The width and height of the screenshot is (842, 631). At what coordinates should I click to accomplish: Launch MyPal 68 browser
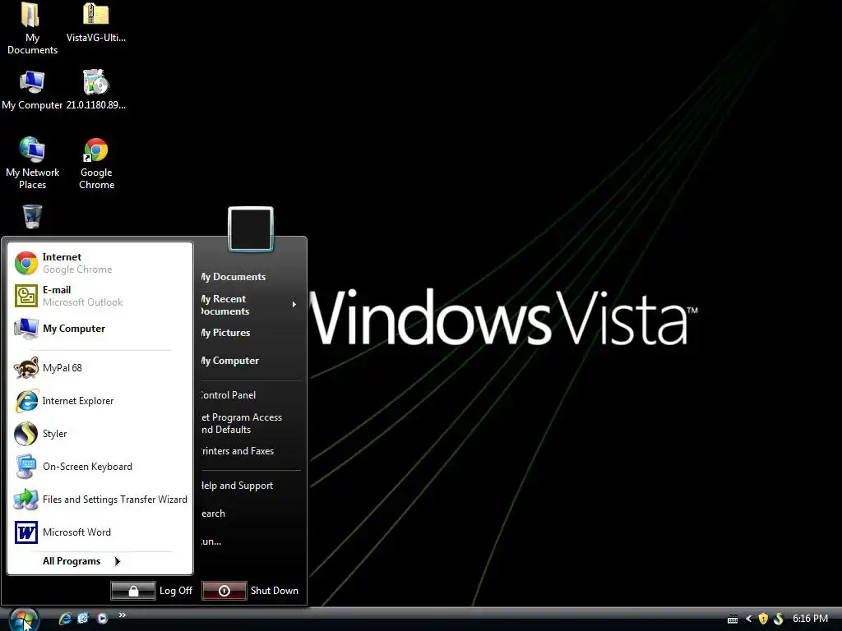pos(99,368)
